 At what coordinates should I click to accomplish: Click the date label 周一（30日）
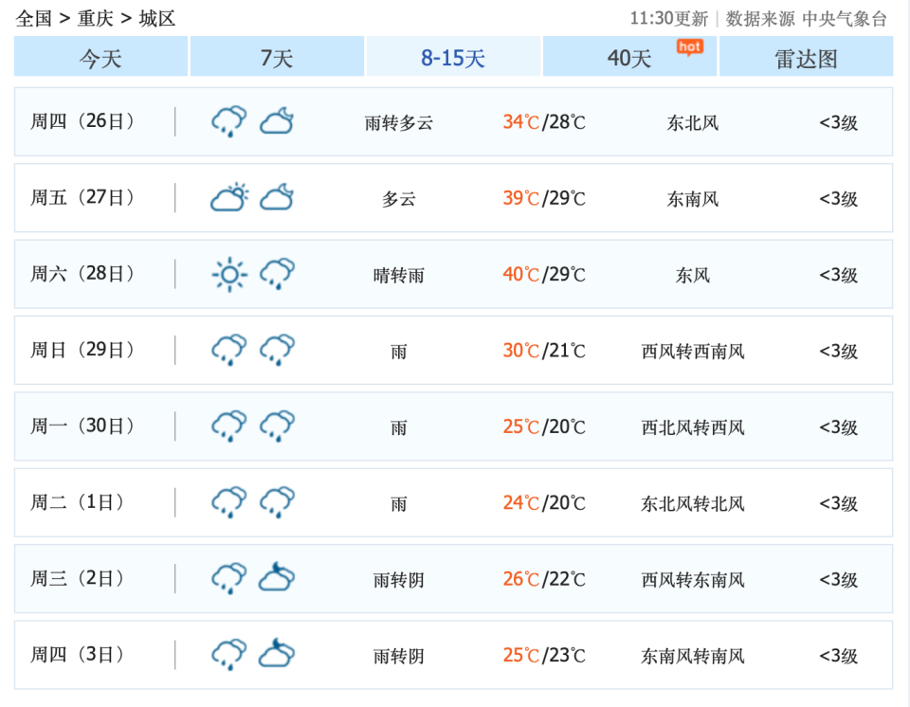[82, 426]
